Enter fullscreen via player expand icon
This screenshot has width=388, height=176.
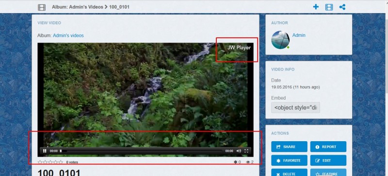[246, 151]
